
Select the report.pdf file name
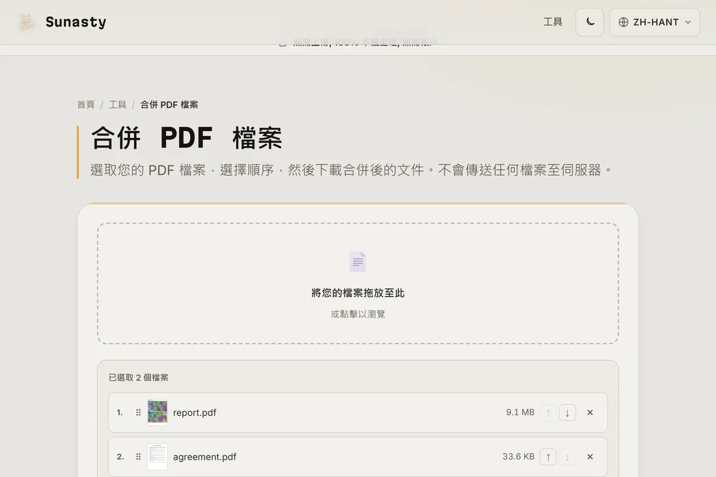click(x=195, y=413)
